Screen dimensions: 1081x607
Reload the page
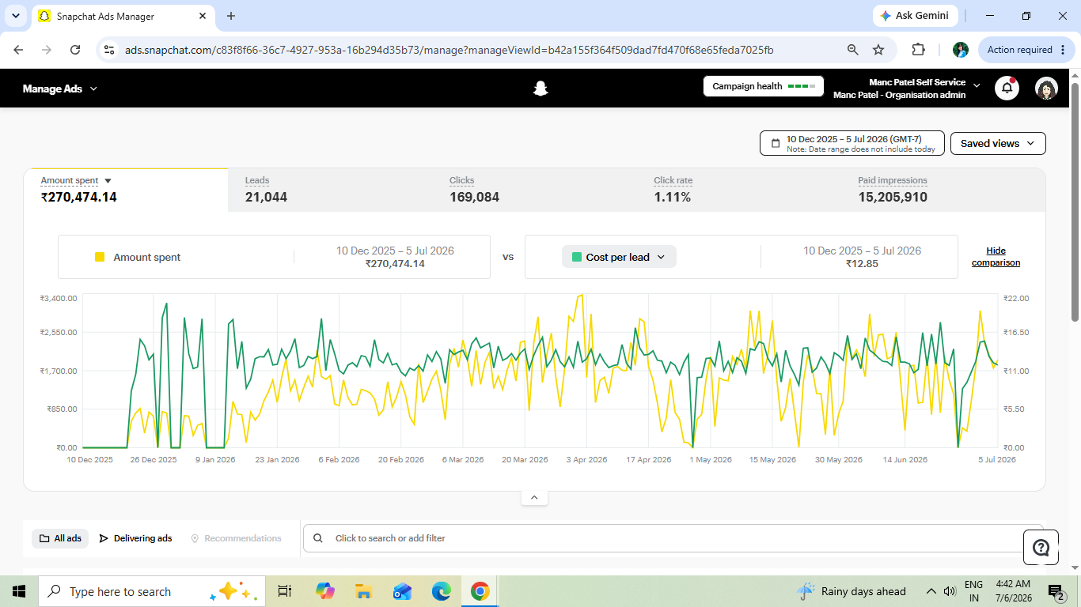point(75,50)
